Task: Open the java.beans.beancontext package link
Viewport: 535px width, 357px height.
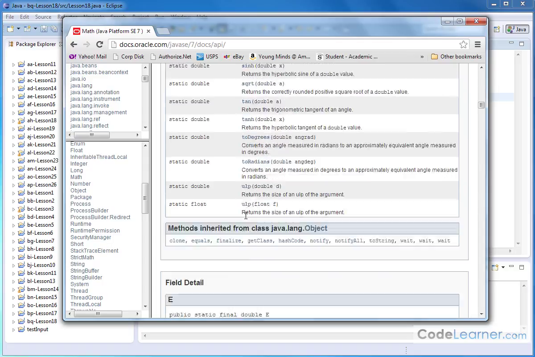Action: (x=99, y=72)
